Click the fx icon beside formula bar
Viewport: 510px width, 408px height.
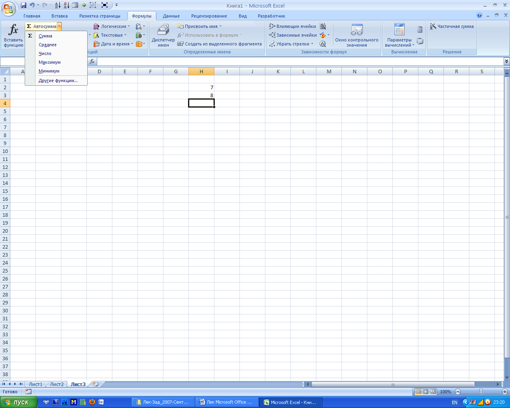click(92, 61)
